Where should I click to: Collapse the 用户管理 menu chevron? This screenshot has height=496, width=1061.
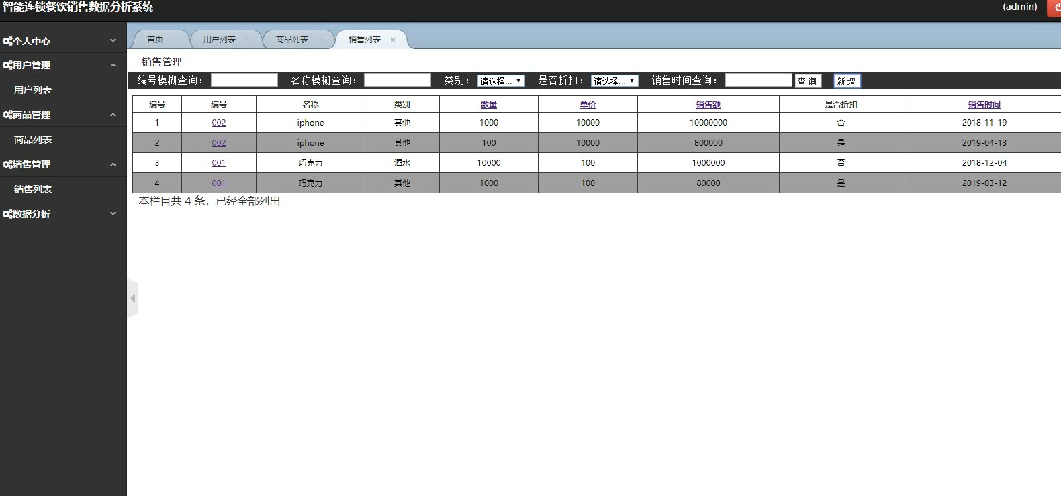coord(113,65)
